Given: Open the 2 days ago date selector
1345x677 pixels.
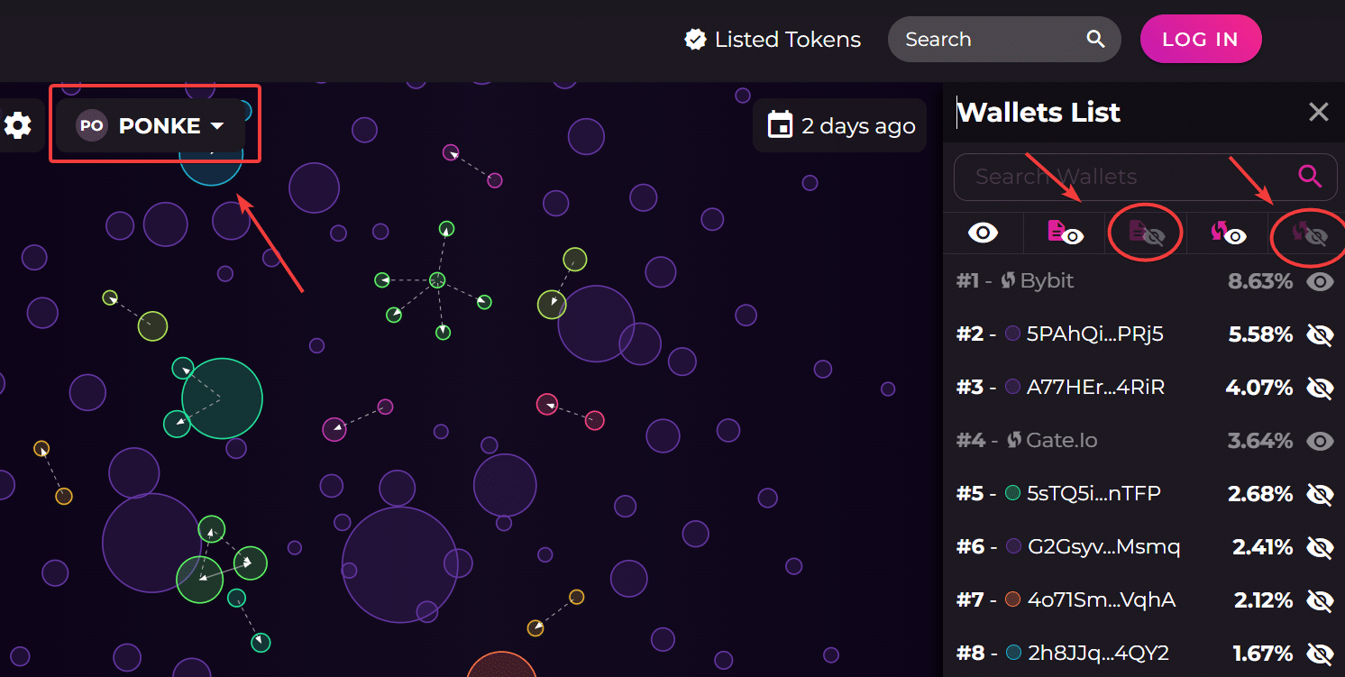Looking at the screenshot, I should 839,124.
